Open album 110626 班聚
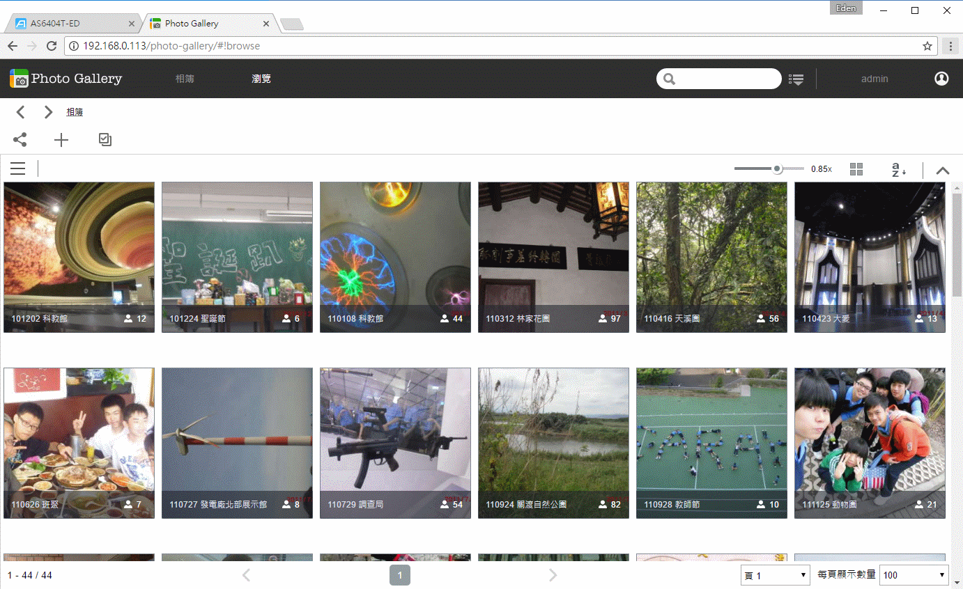The height and width of the screenshot is (589, 963). [79, 443]
